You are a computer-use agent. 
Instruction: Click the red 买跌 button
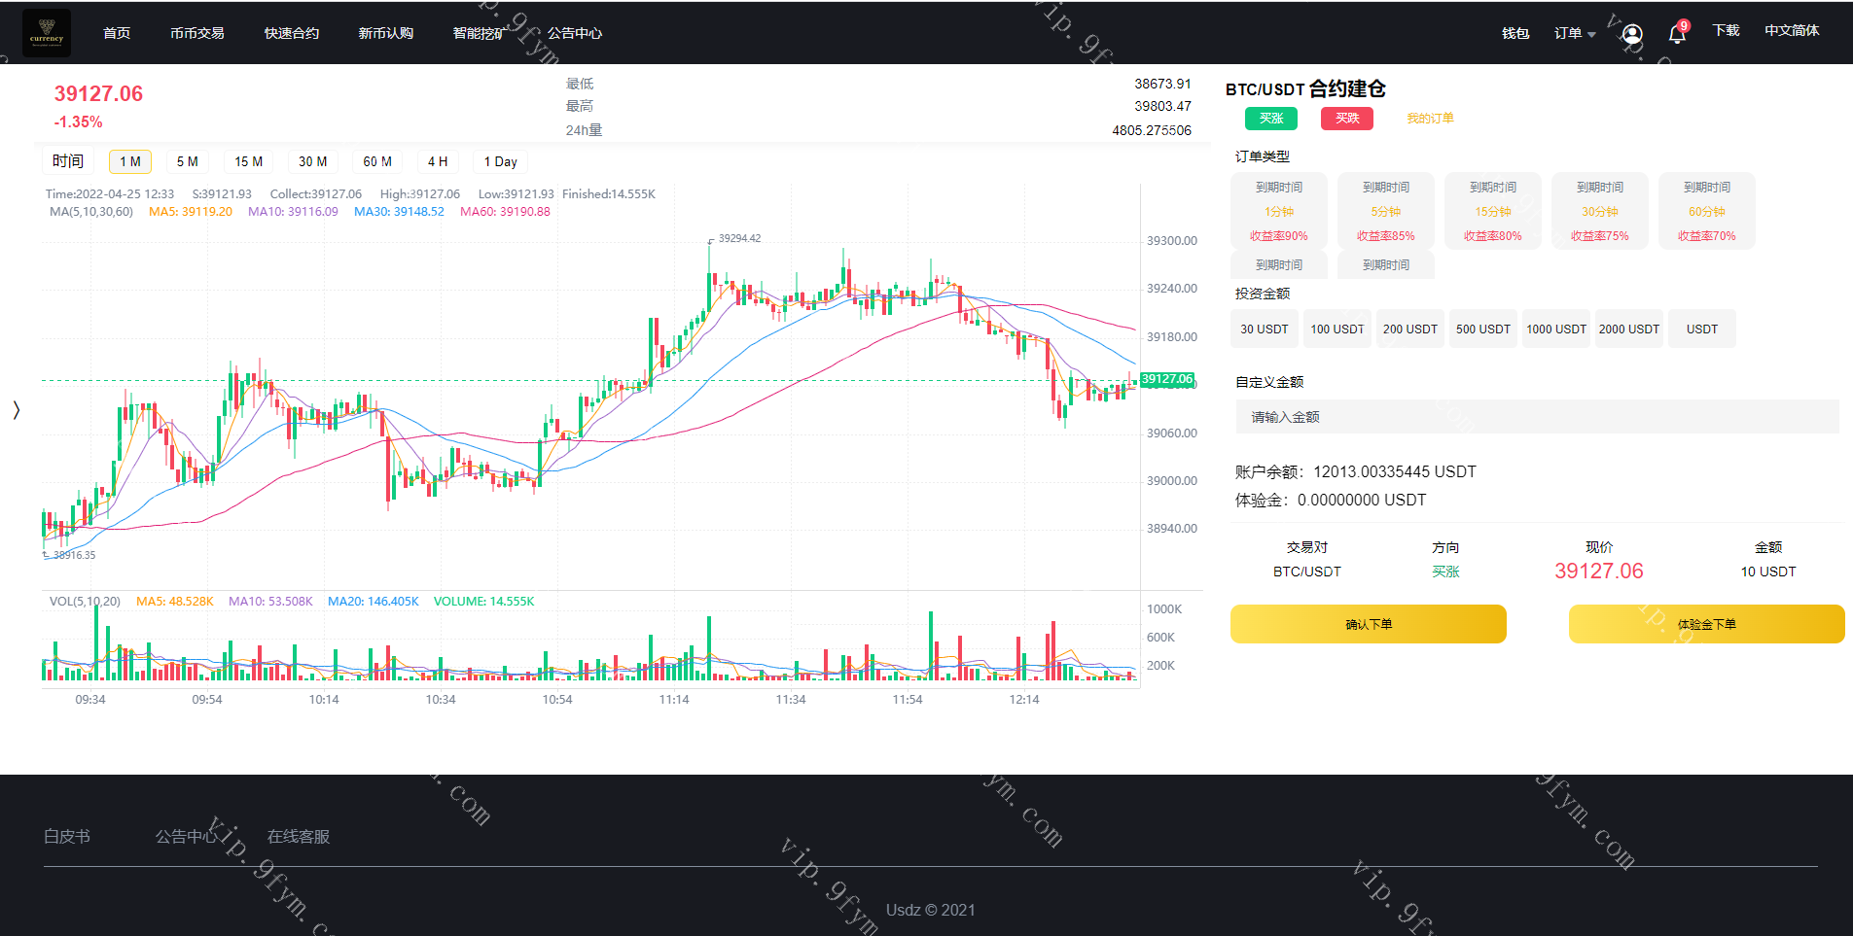(1346, 119)
